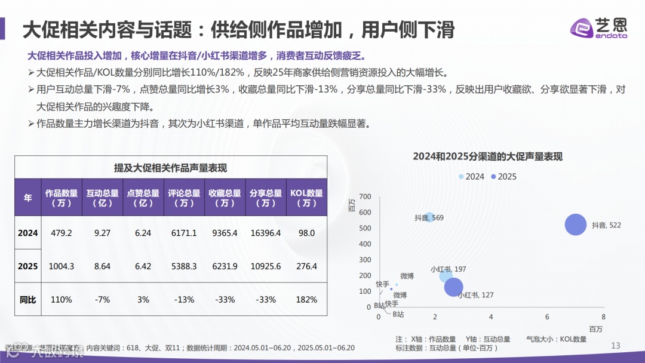
Task: Click the 182% year-over-year cell
Action: pos(306,300)
